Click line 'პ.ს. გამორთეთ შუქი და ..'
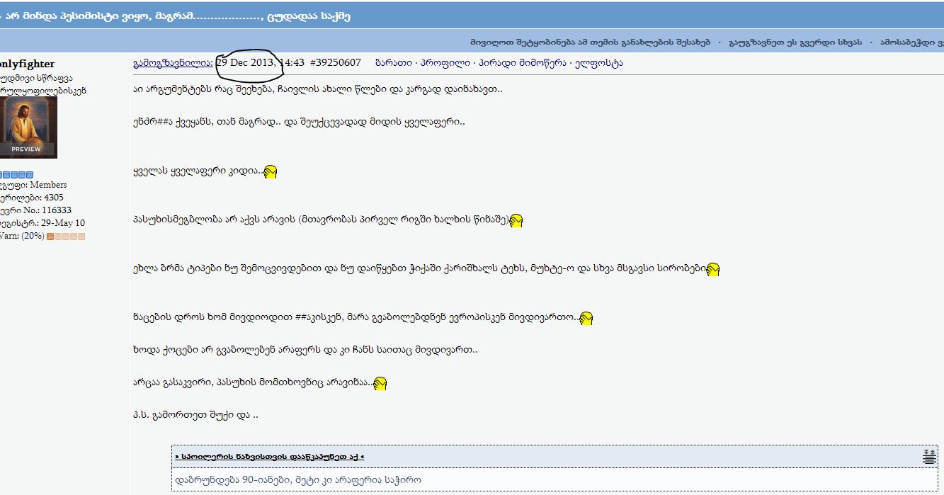This screenshot has width=944, height=495. click(195, 415)
